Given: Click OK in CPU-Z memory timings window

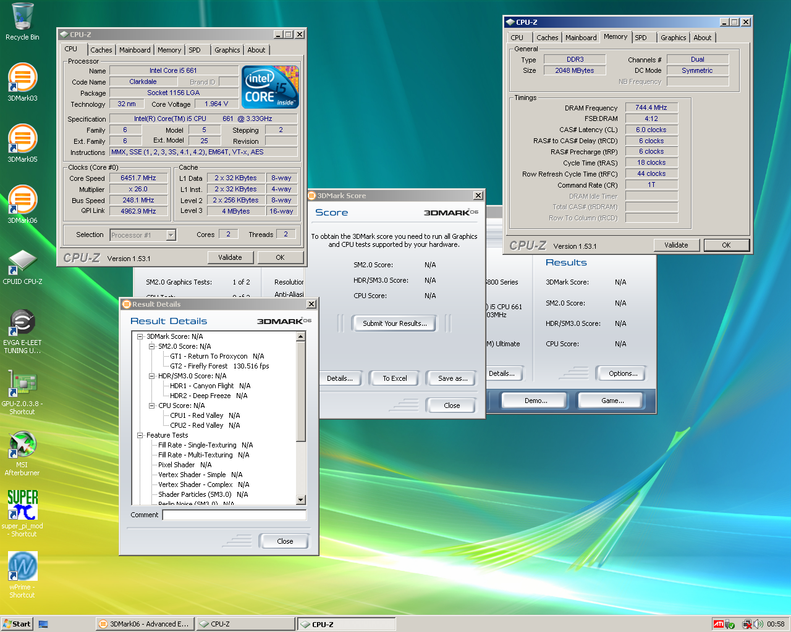Looking at the screenshot, I should pos(726,245).
